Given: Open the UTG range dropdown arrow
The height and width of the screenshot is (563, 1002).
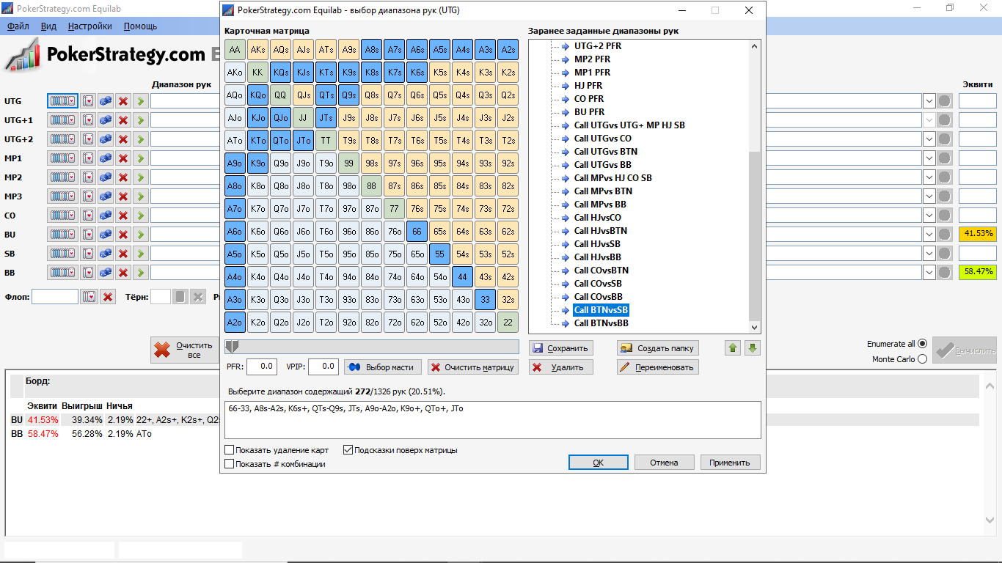Looking at the screenshot, I should [x=929, y=100].
